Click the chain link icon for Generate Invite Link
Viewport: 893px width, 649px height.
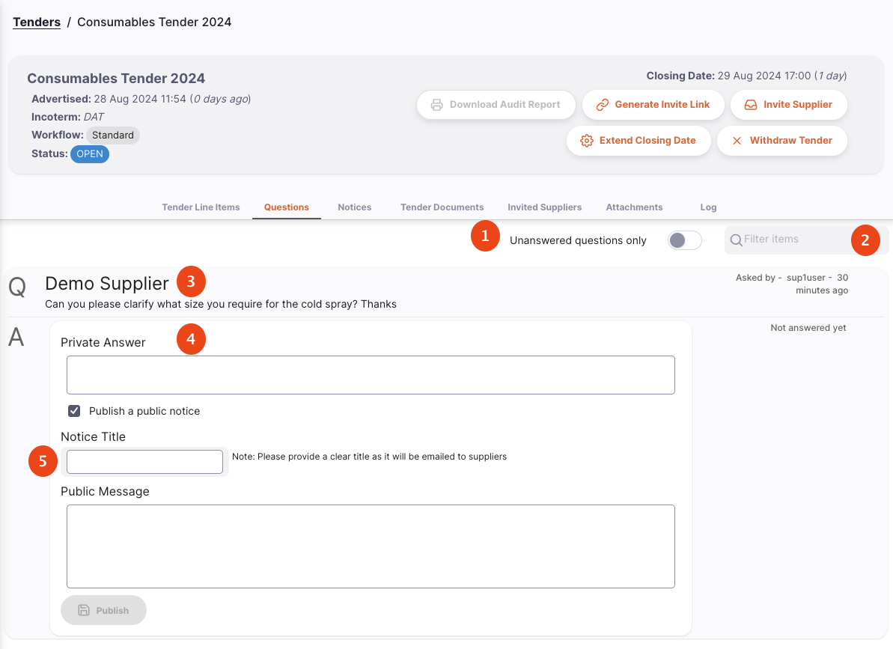[602, 105]
